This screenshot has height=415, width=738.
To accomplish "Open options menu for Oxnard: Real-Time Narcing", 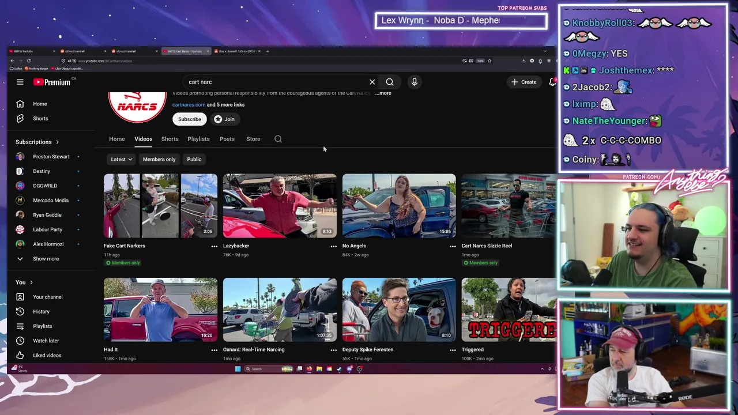I will [x=333, y=350].
